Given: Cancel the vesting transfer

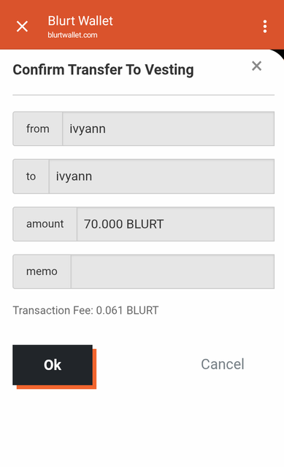Looking at the screenshot, I should pos(223,364).
